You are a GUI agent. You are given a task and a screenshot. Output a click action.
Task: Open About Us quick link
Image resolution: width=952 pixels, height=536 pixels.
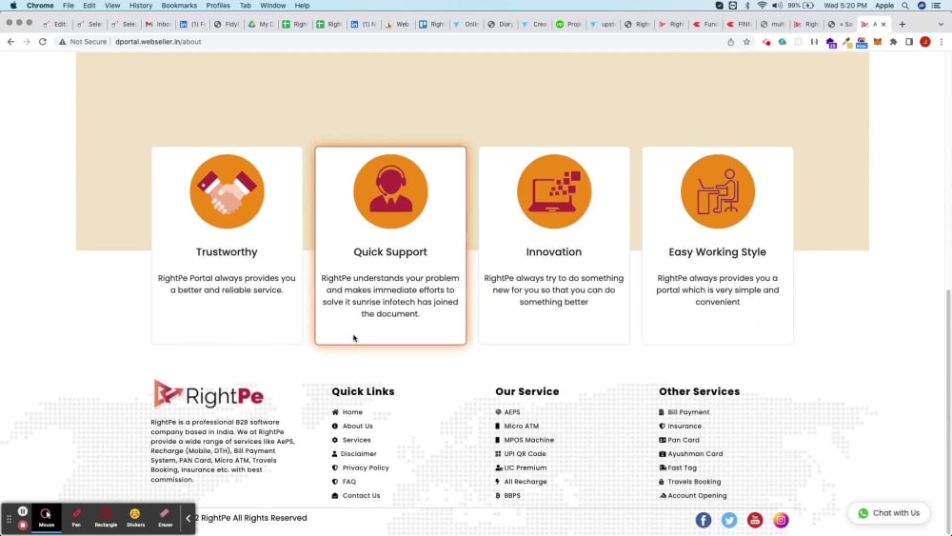358,427
